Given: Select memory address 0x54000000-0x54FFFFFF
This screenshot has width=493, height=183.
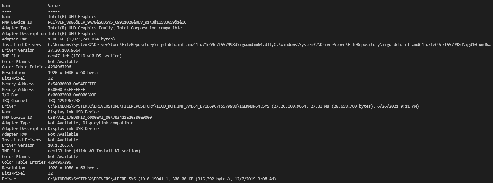Looking at the screenshot, I should tap(72, 84).
